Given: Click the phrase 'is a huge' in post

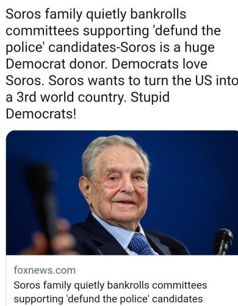Looking at the screenshot, I should (187, 48).
